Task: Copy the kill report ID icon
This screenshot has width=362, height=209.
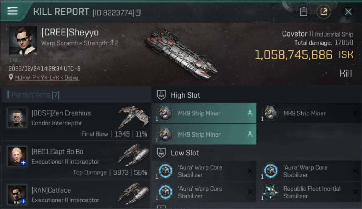Action: click(x=138, y=13)
